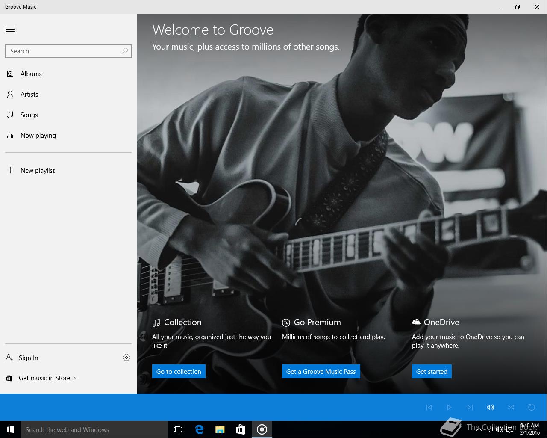Screen dimensions: 547x438
Task: Click the Collection heading text
Action: [183, 322]
